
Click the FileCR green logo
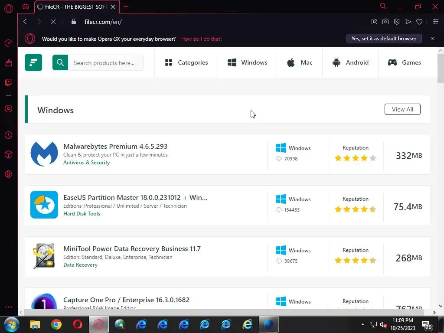pyautogui.click(x=33, y=62)
